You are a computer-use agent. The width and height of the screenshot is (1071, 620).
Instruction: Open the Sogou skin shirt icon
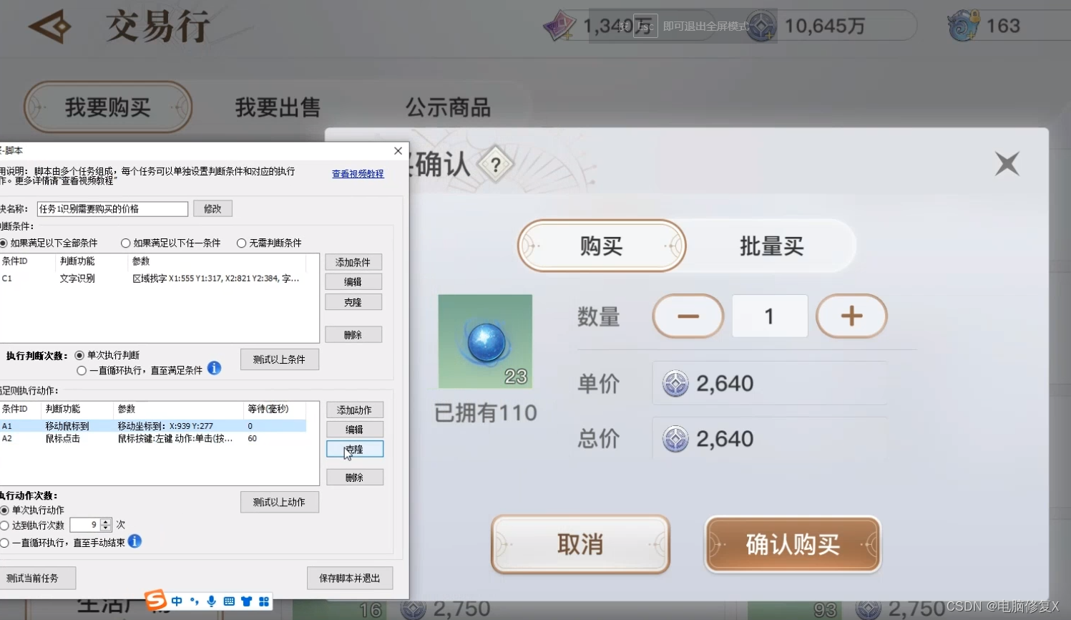tap(246, 601)
